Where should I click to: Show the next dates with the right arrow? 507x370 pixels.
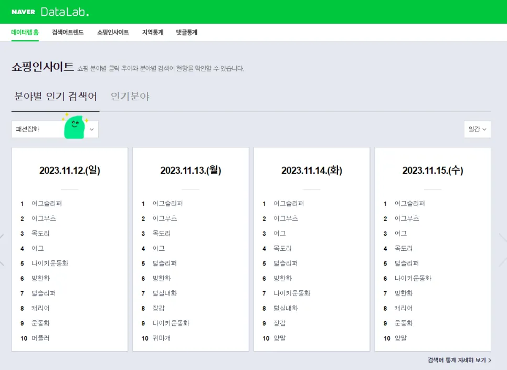[x=503, y=251]
